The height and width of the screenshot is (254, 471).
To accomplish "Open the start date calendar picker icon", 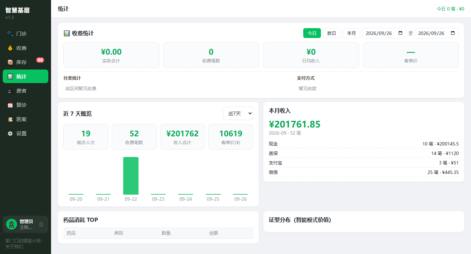I will [400, 33].
